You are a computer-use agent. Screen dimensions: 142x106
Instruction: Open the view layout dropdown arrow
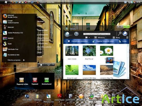[x=89, y=38]
